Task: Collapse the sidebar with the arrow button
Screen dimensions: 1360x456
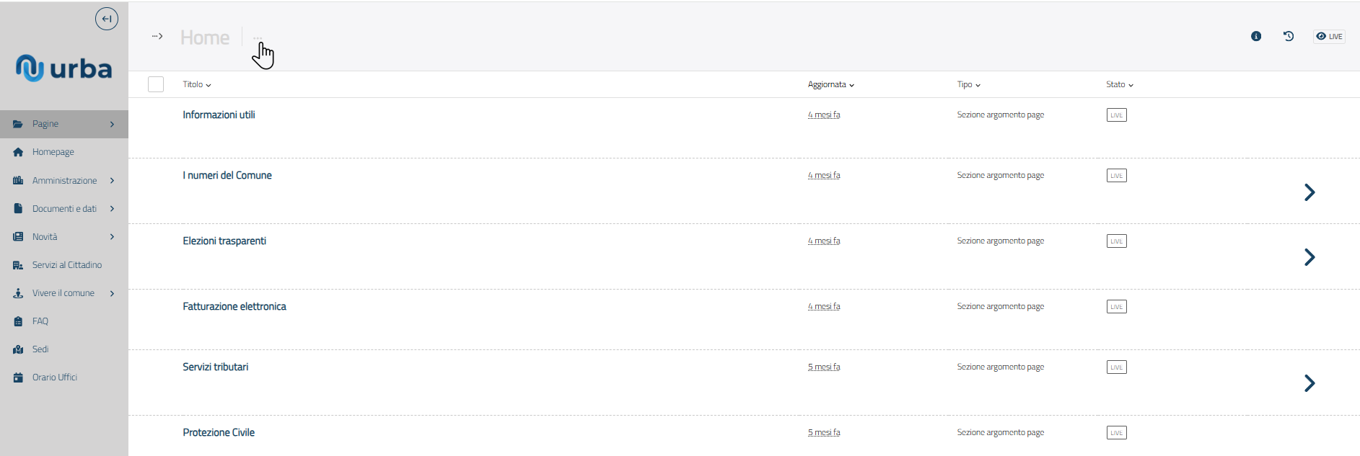Action: coord(107,19)
